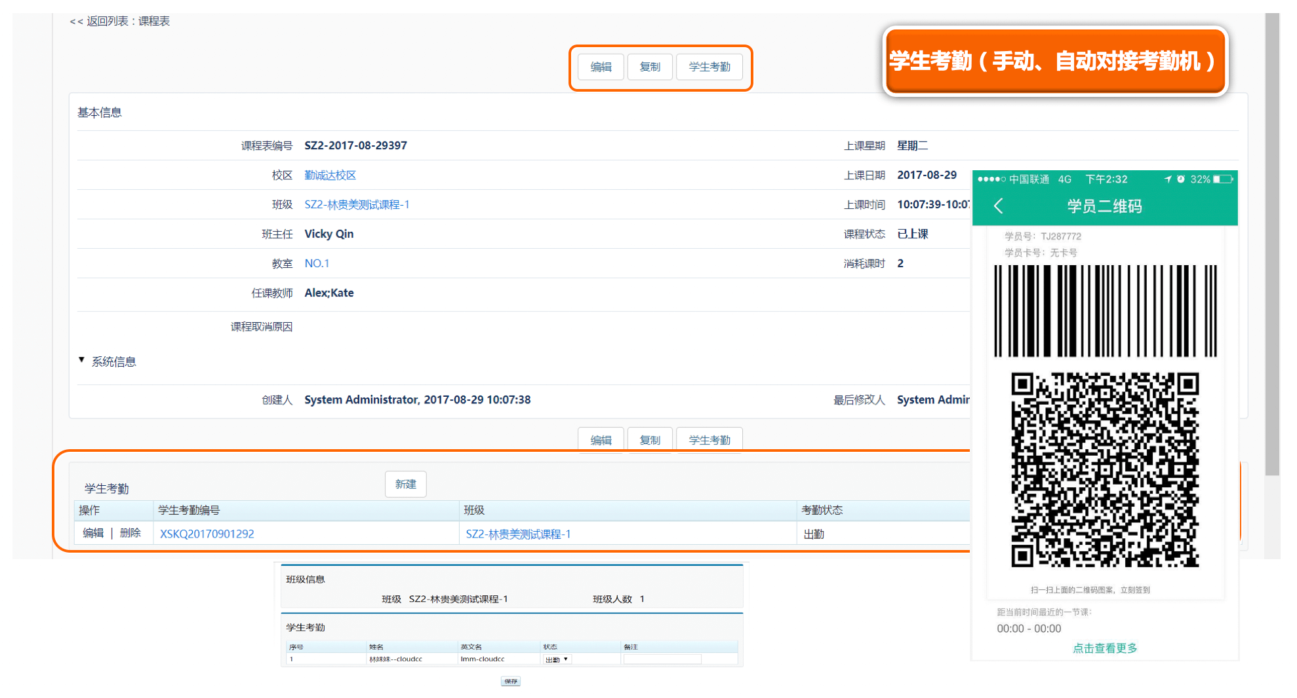This screenshot has height=698, width=1297.
Task: Click 新建 to add student attendance
Action: pos(406,485)
